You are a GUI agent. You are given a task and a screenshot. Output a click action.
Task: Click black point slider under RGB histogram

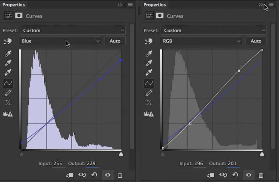click(x=162, y=154)
